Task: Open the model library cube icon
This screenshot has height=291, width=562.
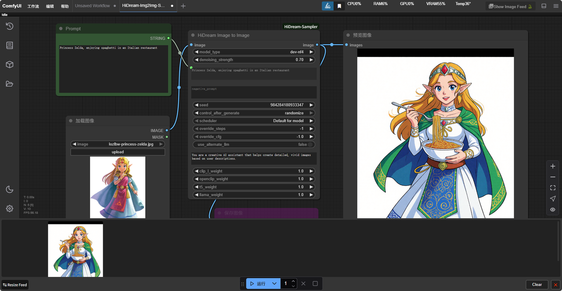Action: (x=9, y=64)
